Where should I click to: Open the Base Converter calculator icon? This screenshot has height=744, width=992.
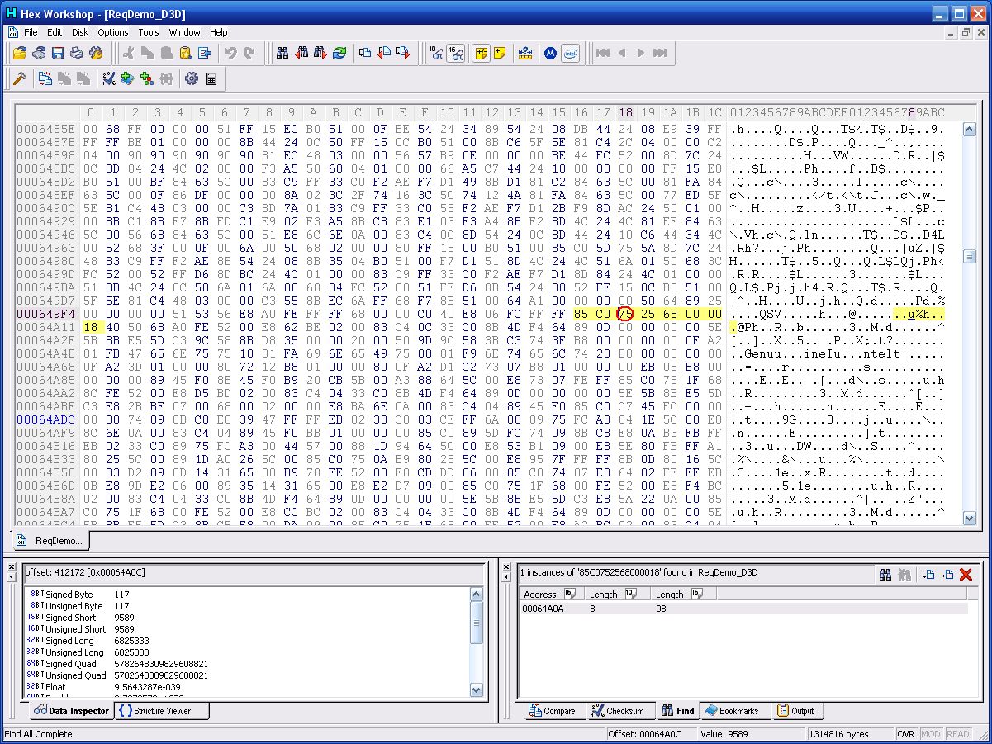tap(211, 79)
